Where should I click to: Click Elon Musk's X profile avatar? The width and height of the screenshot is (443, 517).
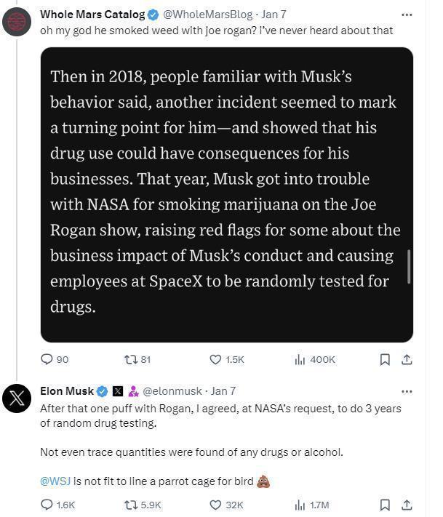[16, 398]
